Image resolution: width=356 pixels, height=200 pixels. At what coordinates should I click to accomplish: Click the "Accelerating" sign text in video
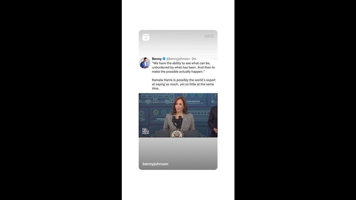[193, 102]
